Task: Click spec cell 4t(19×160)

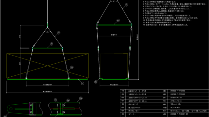Action: (x=175, y=108)
